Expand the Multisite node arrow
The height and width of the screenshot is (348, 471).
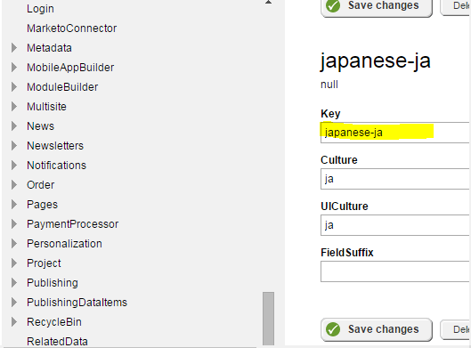click(14, 106)
